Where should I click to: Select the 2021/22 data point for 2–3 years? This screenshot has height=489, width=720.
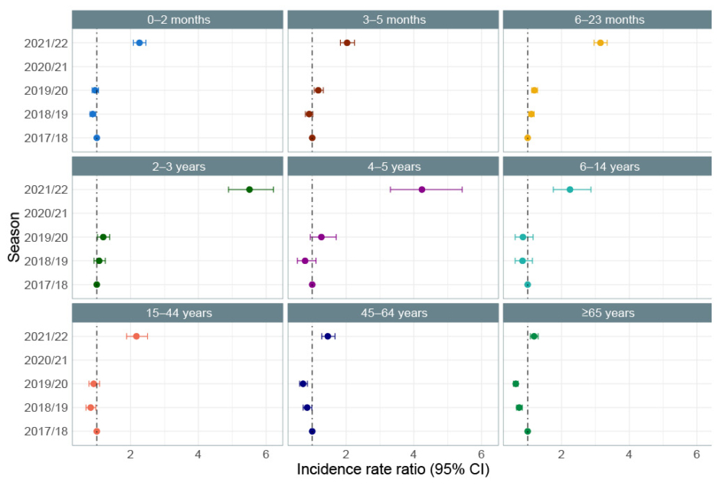click(249, 189)
